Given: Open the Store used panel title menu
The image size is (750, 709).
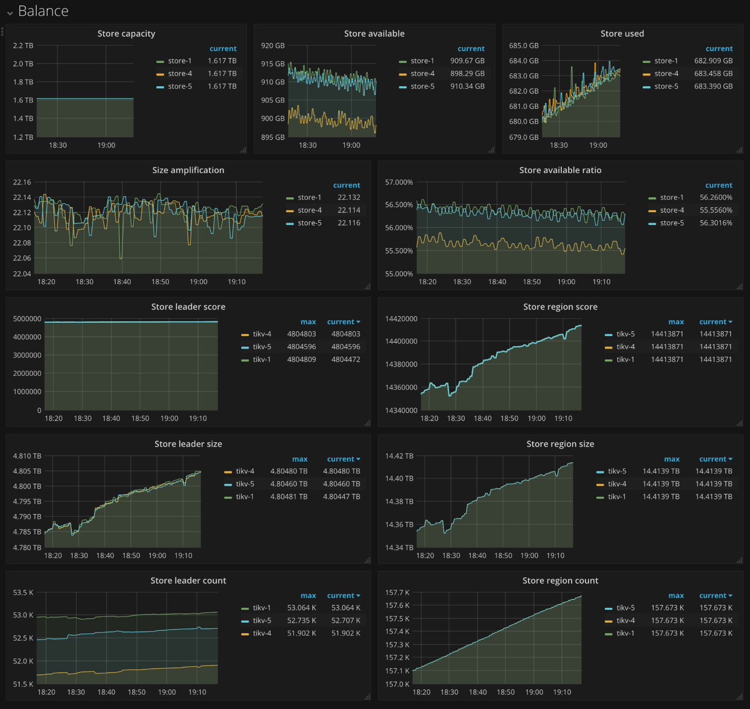Looking at the screenshot, I should point(622,34).
